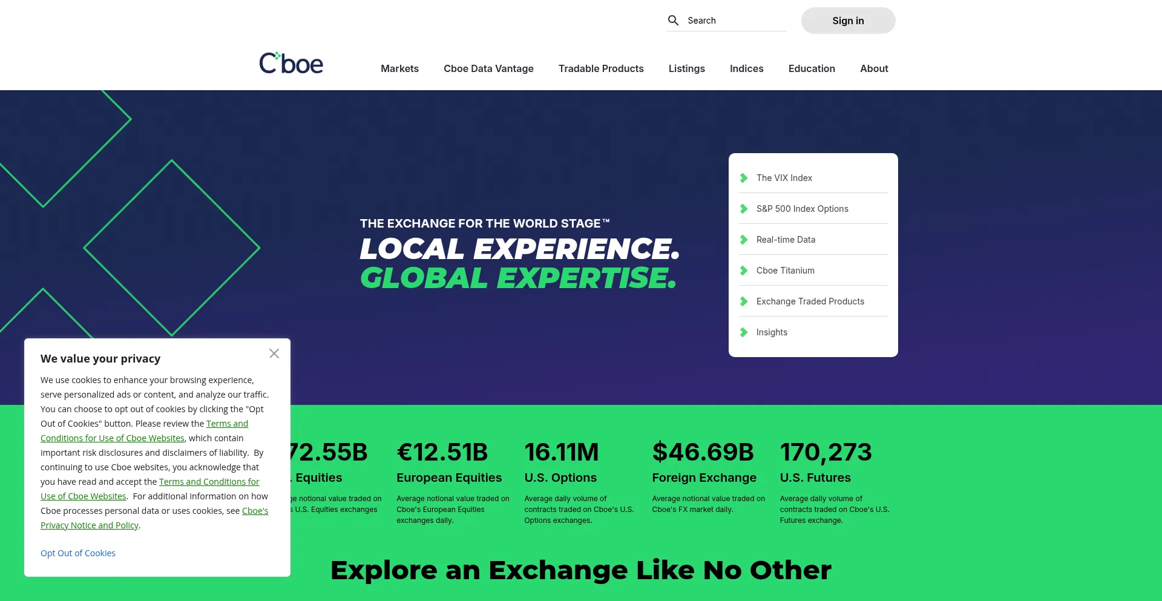Click THE EXCHANGE FOR THE WORLD STAGE tagline
Viewport: 1162px width, 601px height.
click(x=485, y=223)
